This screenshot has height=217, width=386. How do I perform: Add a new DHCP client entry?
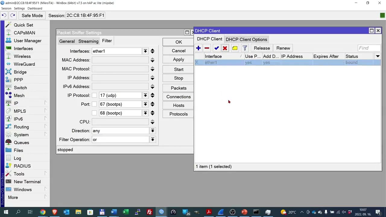pos(198,48)
